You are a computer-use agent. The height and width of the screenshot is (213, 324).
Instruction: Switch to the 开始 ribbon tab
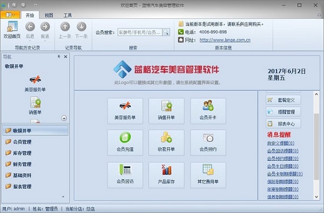pyautogui.click(x=30, y=15)
